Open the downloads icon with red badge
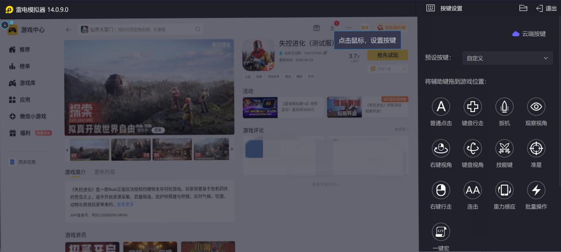561x252 pixels. (333, 27)
